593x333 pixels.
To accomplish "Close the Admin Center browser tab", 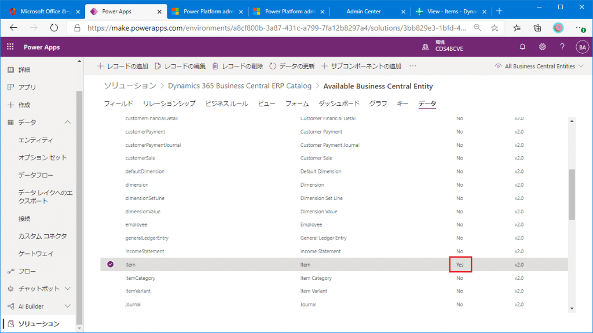I will coord(403,12).
